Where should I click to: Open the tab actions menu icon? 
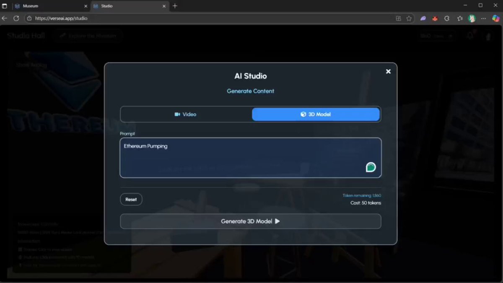[x=5, y=6]
